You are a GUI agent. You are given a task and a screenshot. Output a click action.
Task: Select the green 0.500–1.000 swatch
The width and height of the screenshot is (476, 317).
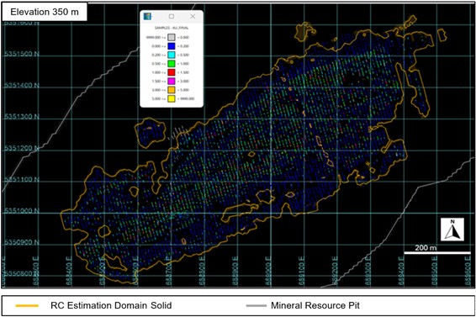[x=172, y=64]
